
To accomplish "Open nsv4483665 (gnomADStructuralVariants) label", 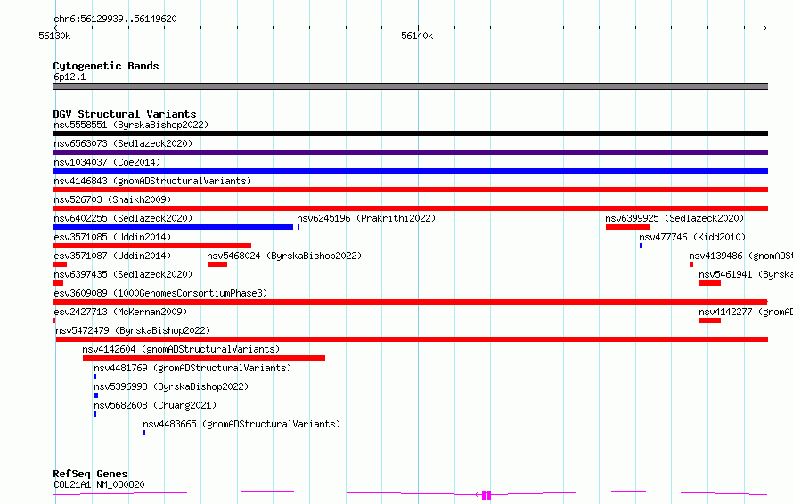I will [241, 424].
